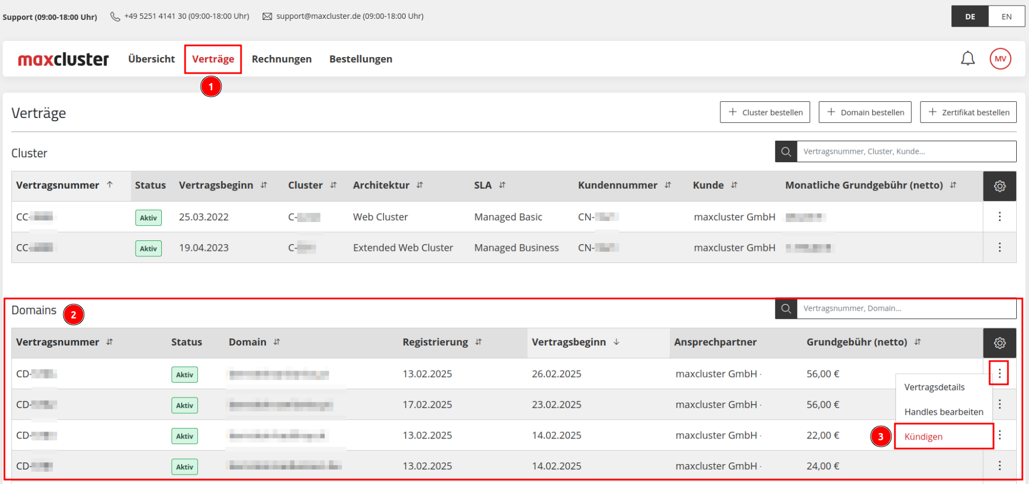Click the support phone icon

[x=115, y=17]
